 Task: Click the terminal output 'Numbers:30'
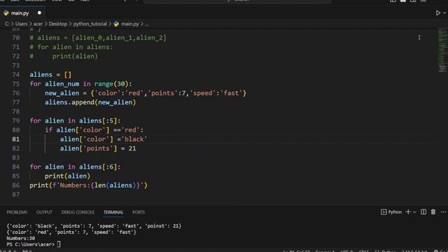coord(20,238)
